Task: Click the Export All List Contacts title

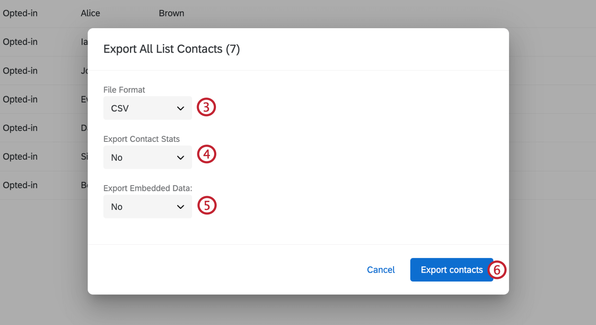Action: pos(171,49)
